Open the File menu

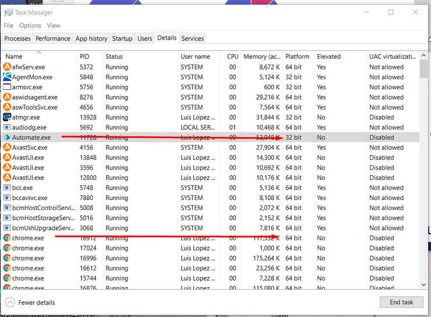(x=9, y=25)
